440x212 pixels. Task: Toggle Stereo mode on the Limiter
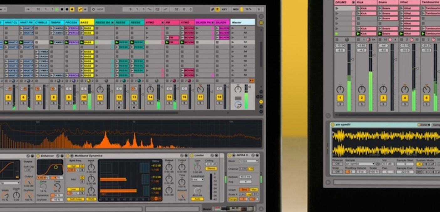(211, 169)
